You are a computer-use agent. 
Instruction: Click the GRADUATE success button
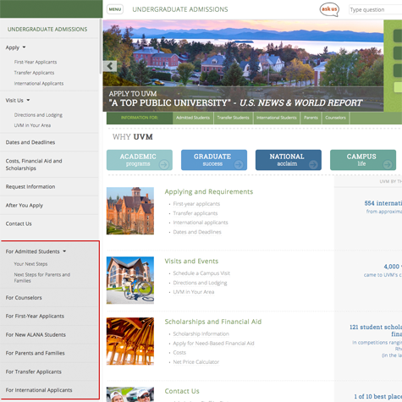[214, 160]
